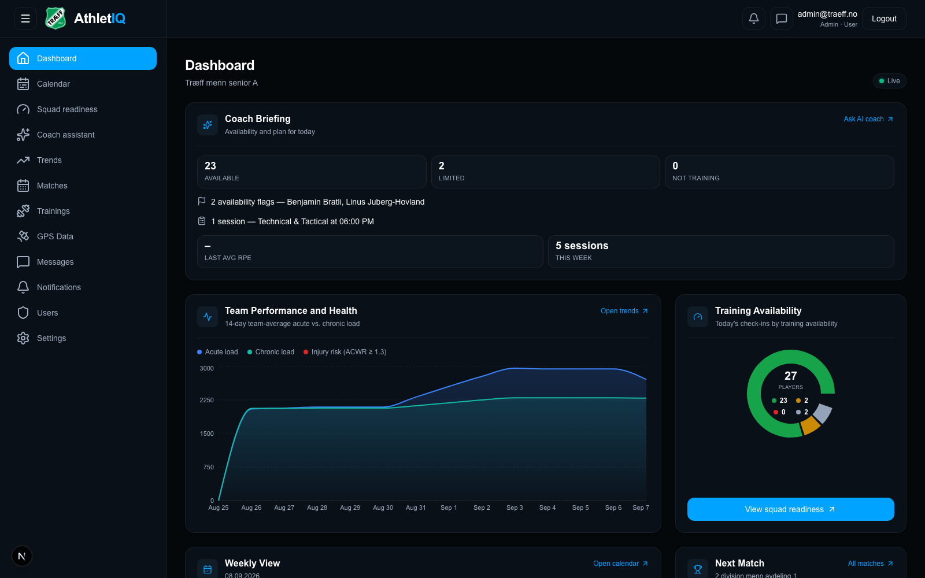The height and width of the screenshot is (578, 925).
Task: Click the 3000 label on chart y-axis
Action: [206, 368]
